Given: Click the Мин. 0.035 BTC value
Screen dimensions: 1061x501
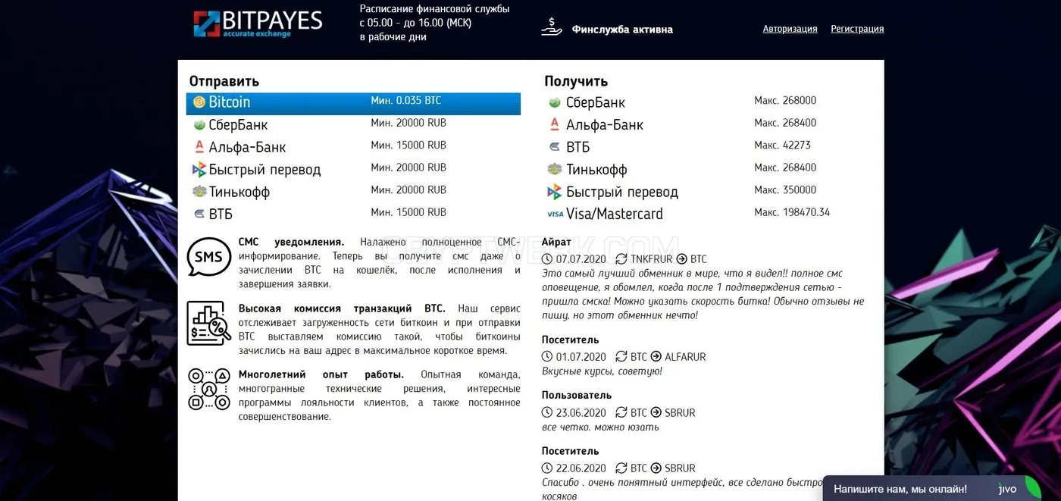Looking at the screenshot, I should point(405,101).
